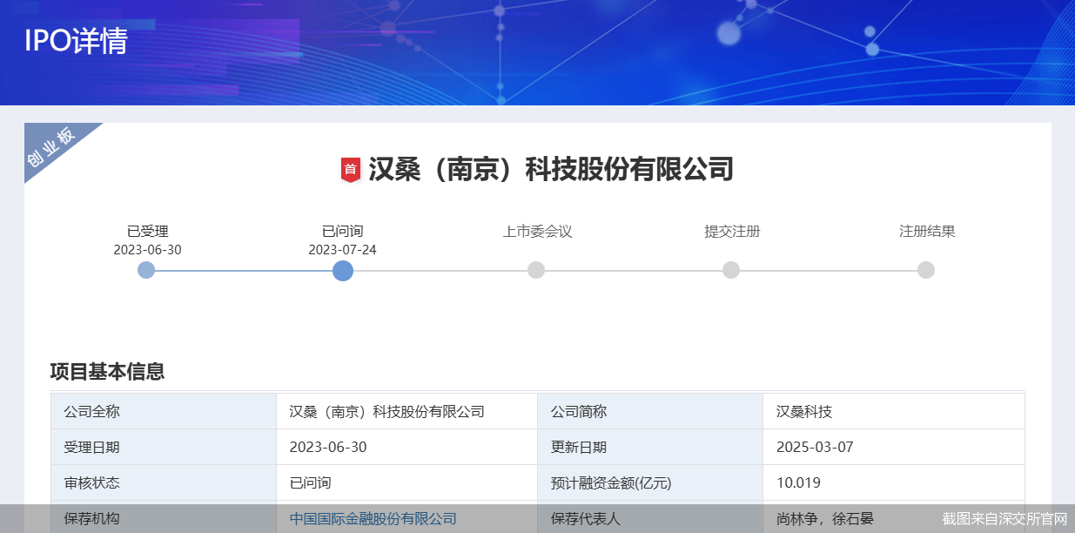1075x533 pixels.
Task: Click the 上市委会议 stage label
Action: (537, 232)
